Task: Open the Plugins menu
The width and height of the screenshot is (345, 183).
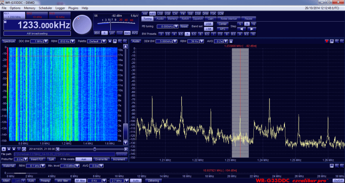Action: [x=73, y=8]
